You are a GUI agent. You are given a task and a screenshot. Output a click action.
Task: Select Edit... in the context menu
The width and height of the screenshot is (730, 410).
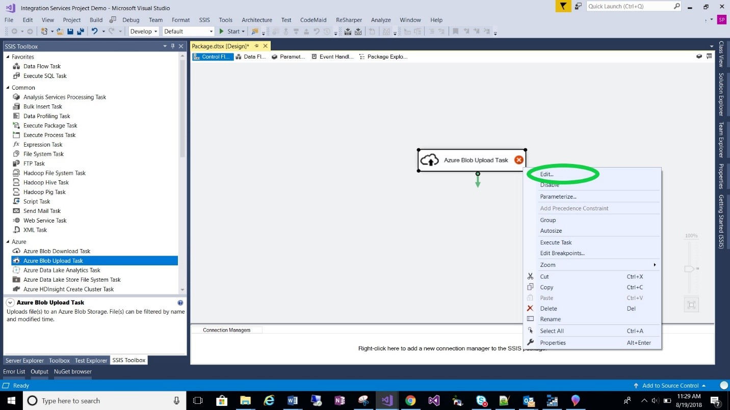tap(546, 174)
